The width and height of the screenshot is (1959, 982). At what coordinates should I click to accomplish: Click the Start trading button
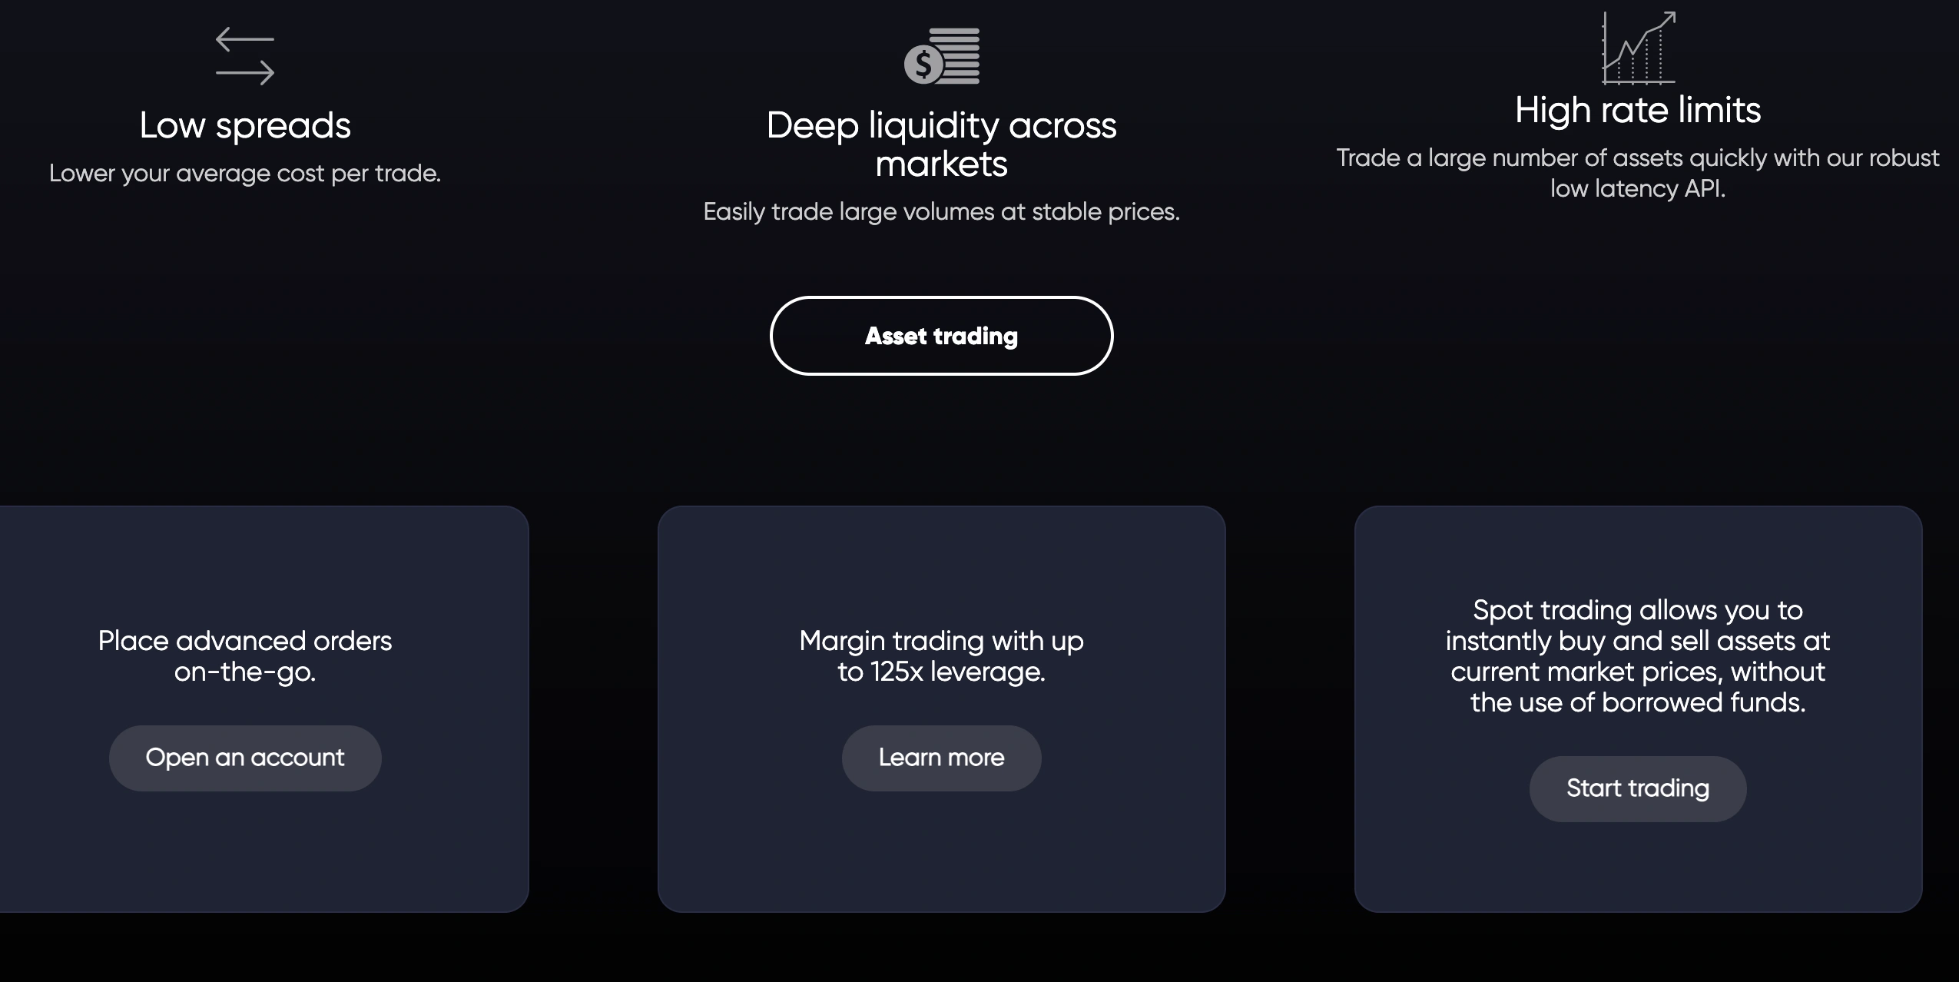click(x=1638, y=788)
